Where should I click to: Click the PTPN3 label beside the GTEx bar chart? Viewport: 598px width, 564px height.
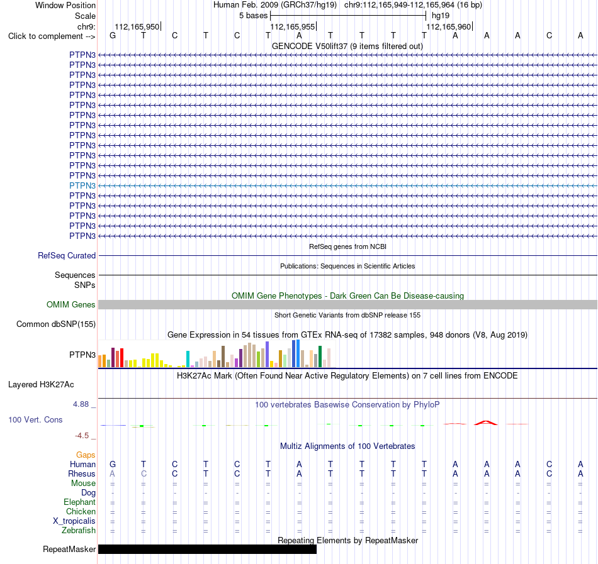tap(82, 355)
